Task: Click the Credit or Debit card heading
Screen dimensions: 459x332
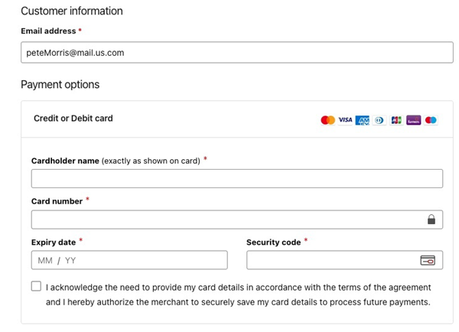Action: click(73, 119)
